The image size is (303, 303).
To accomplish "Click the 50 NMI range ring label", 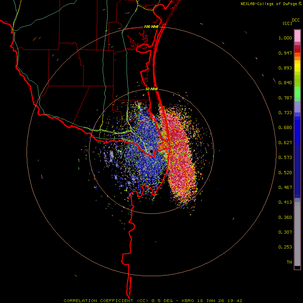I will coord(151,89).
